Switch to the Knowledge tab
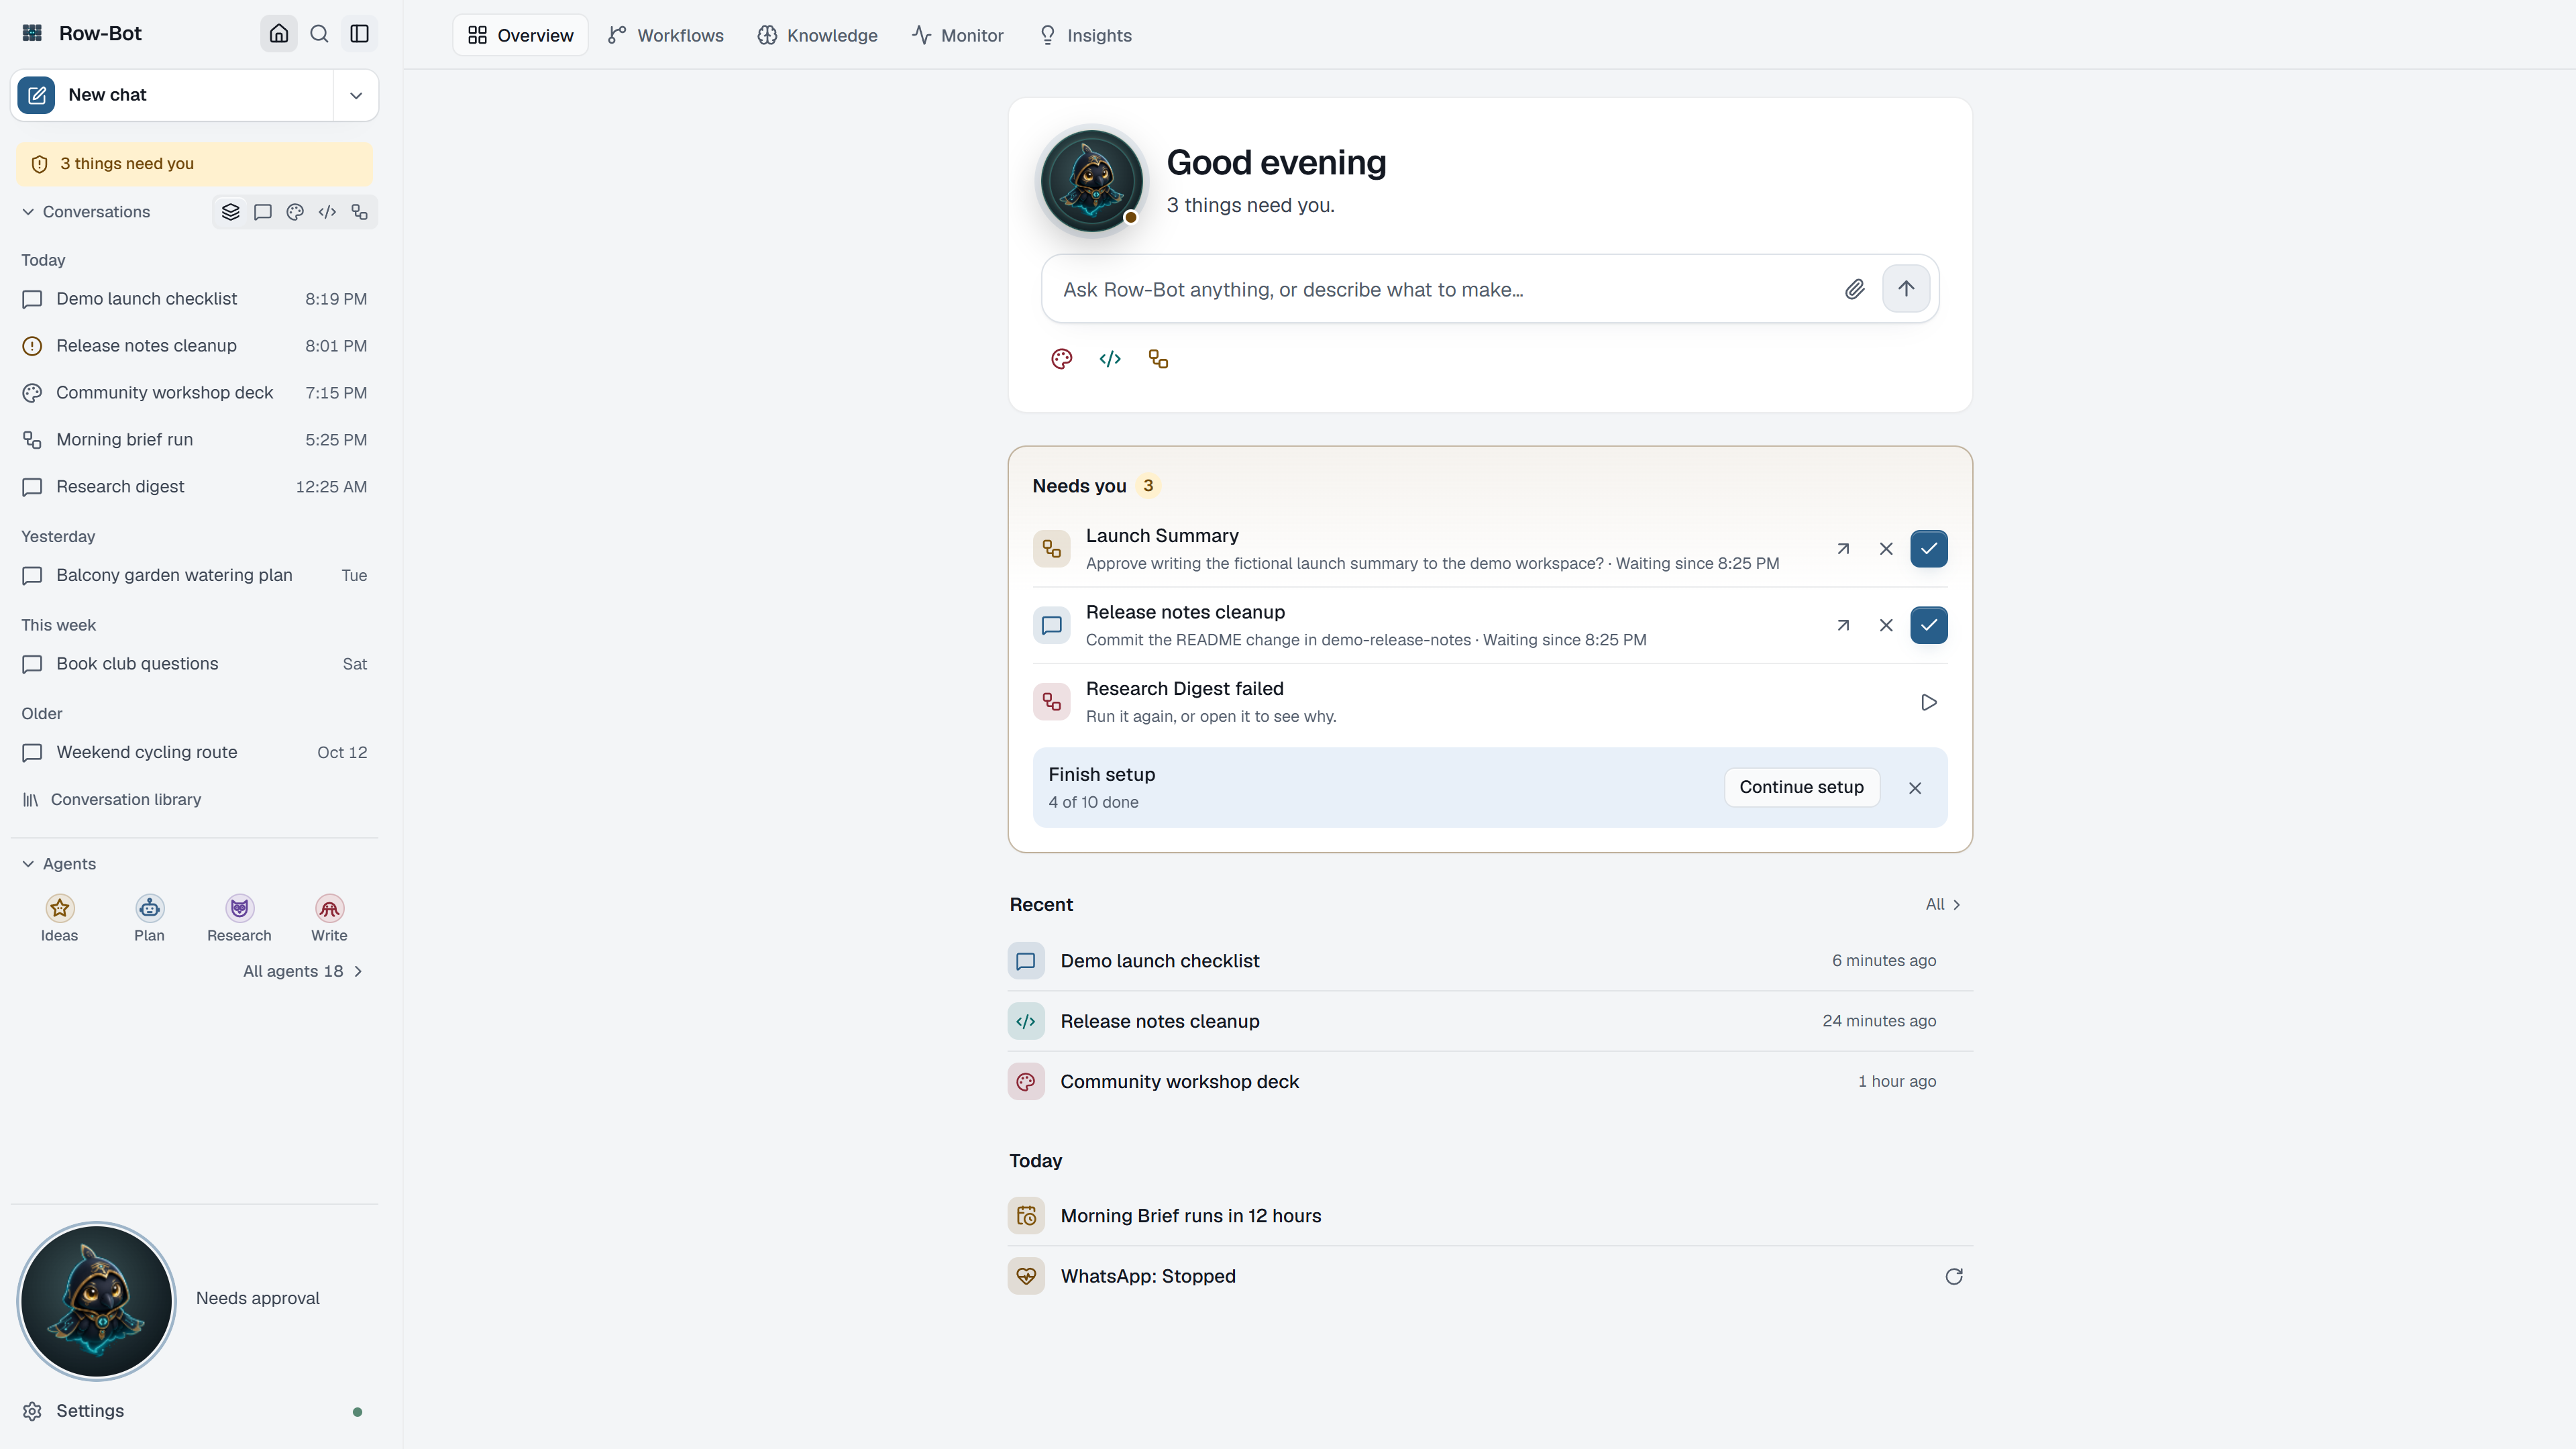This screenshot has height=1449, width=2576. coord(817,35)
